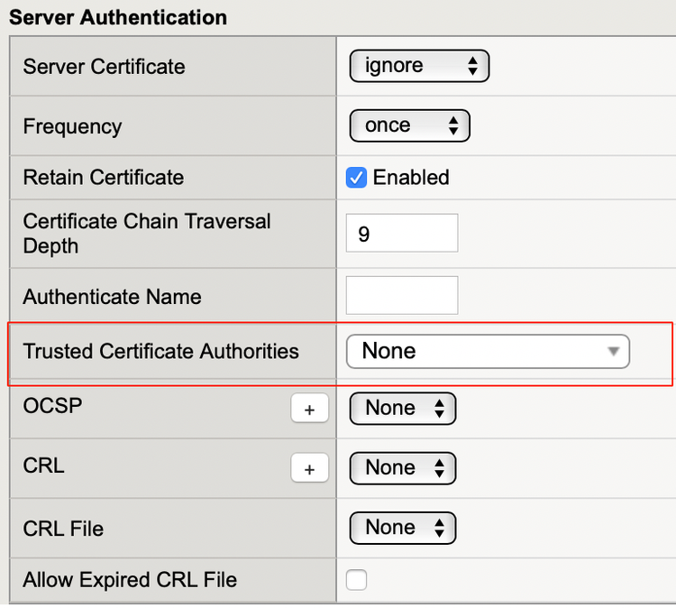Viewport: 676px width, 608px height.
Task: Click the Authenticate Name text field
Action: pyautogui.click(x=402, y=296)
